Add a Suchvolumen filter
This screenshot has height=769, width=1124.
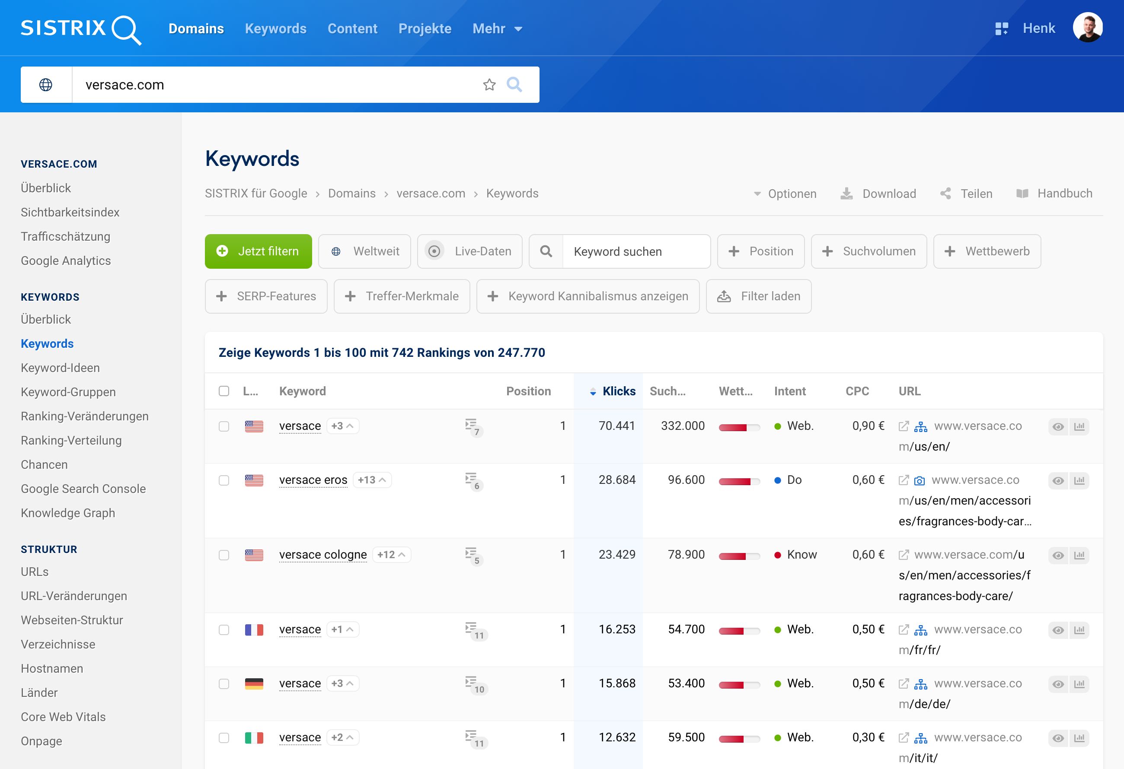[x=869, y=251]
